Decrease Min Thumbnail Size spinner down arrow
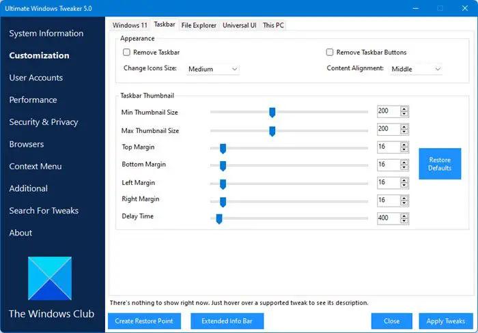Screen dimensions: 478x333 [404, 114]
